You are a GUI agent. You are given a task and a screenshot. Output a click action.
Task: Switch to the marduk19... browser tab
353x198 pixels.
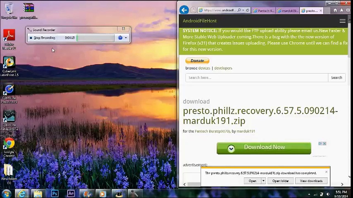pyautogui.click(x=287, y=11)
